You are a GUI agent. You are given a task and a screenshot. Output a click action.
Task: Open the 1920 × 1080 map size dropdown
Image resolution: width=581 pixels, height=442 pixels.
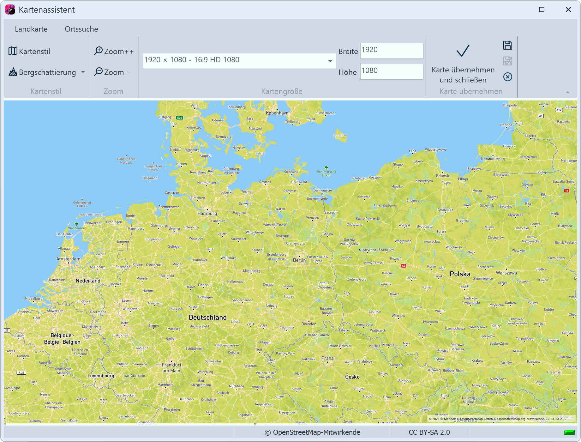point(330,60)
